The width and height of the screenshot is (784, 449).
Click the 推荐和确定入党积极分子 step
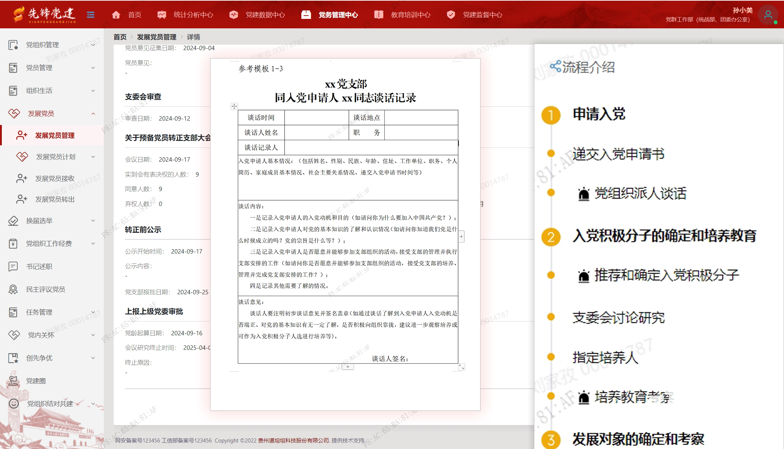(667, 275)
